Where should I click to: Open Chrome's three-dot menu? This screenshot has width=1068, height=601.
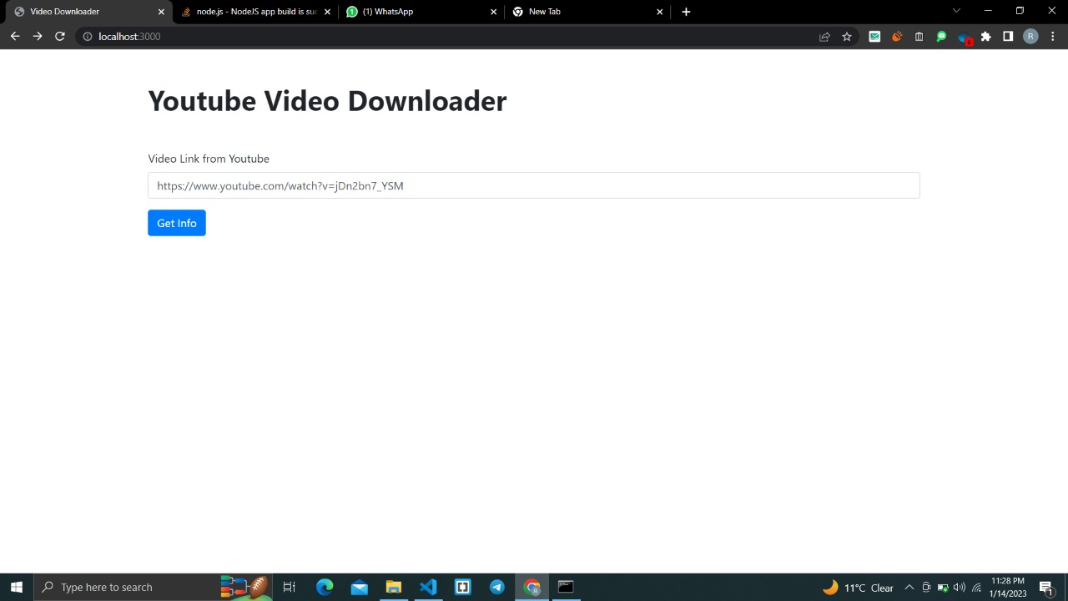[1053, 36]
